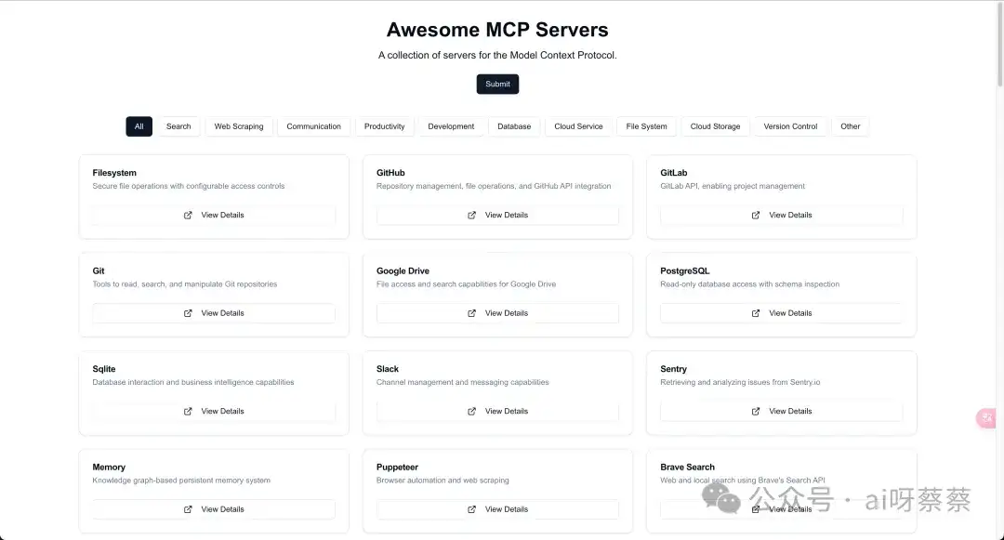Image resolution: width=1004 pixels, height=540 pixels.
Task: Click the Sentry card title
Action: click(674, 369)
